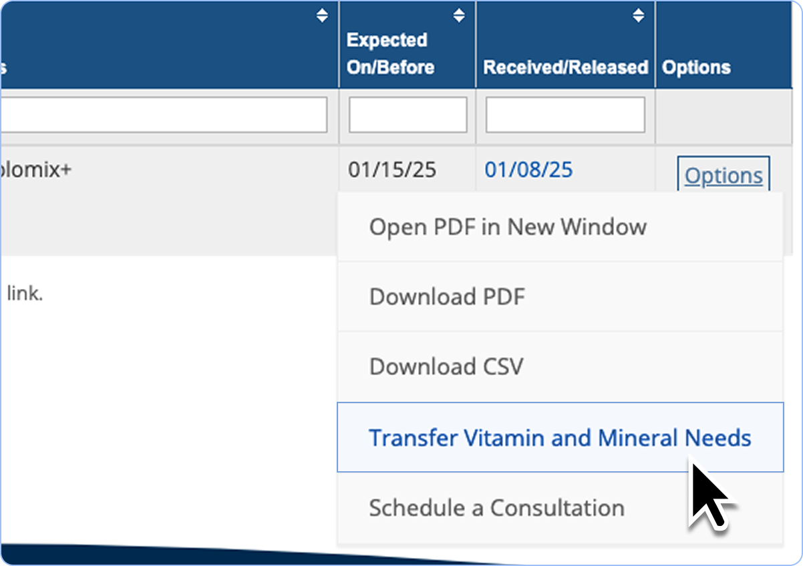Viewport: 803px width, 566px height.
Task: Focus the Expected On/Before filter box
Action: point(408,115)
